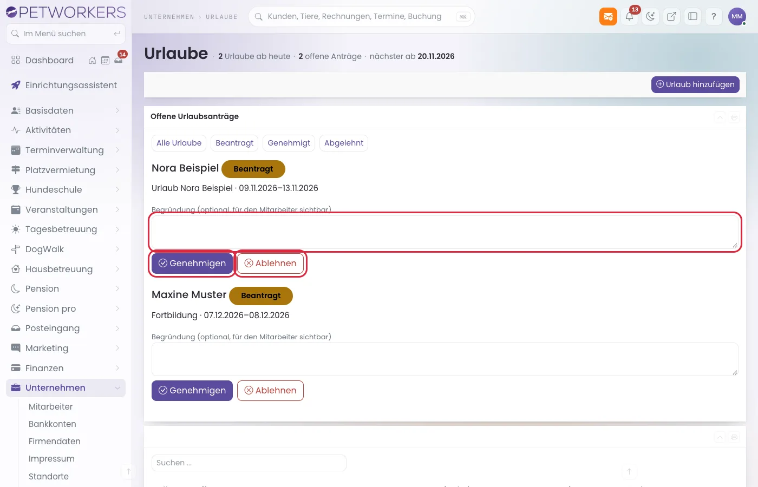This screenshot has height=487, width=758.
Task: Reject Maxine Muster's request with Ablehnen
Action: pos(270,391)
